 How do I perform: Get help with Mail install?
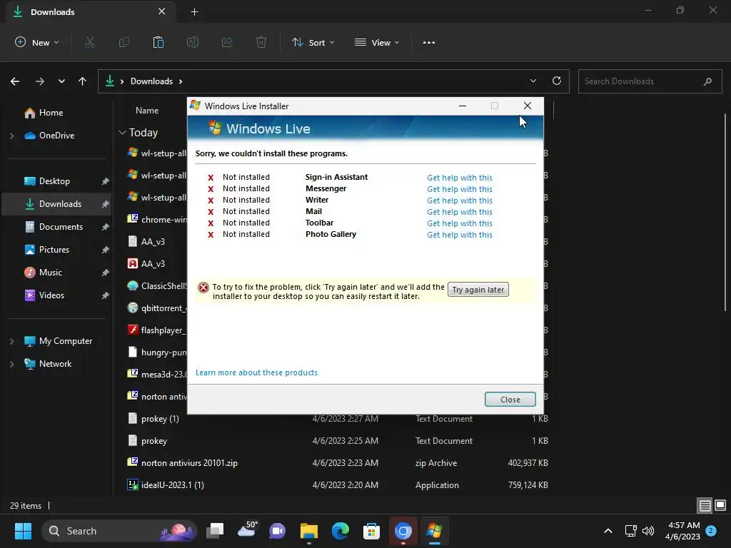460,212
